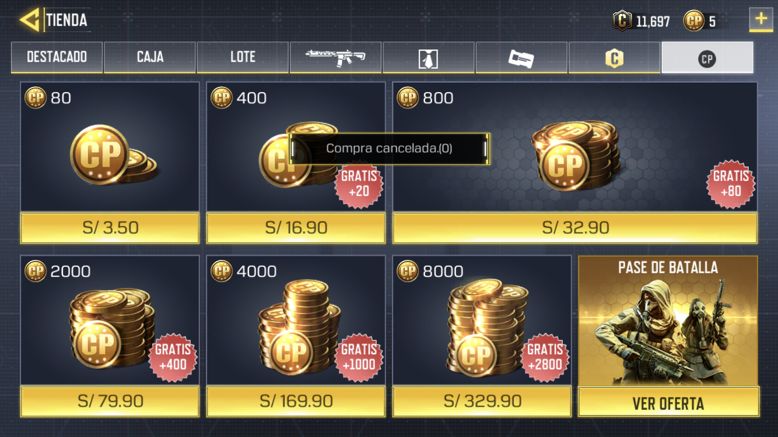
Task: Open the weapons tab rifle icon
Action: point(335,57)
